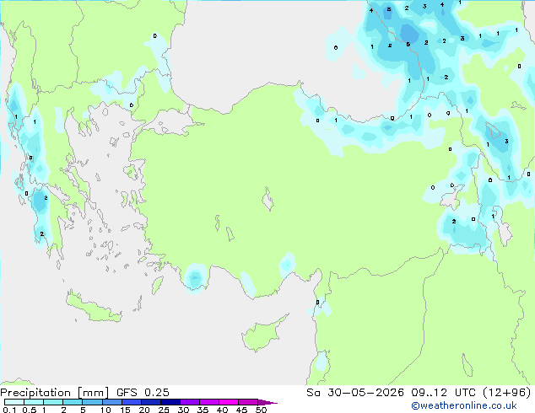Click the '5' precipitation value on the map
This screenshot has width=535, height=413.
408,45
